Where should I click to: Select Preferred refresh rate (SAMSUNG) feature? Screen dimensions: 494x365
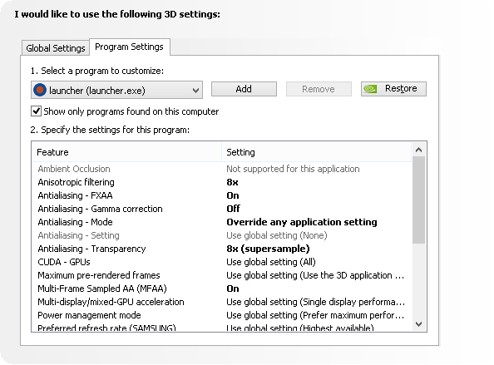click(x=106, y=328)
